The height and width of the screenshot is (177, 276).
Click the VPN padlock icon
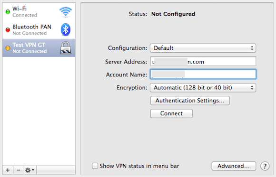(x=66, y=47)
